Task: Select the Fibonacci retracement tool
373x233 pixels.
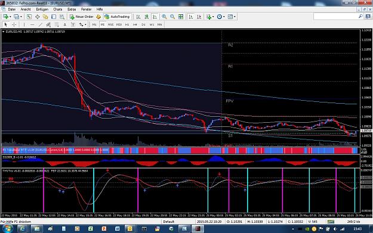Action: pos(57,24)
